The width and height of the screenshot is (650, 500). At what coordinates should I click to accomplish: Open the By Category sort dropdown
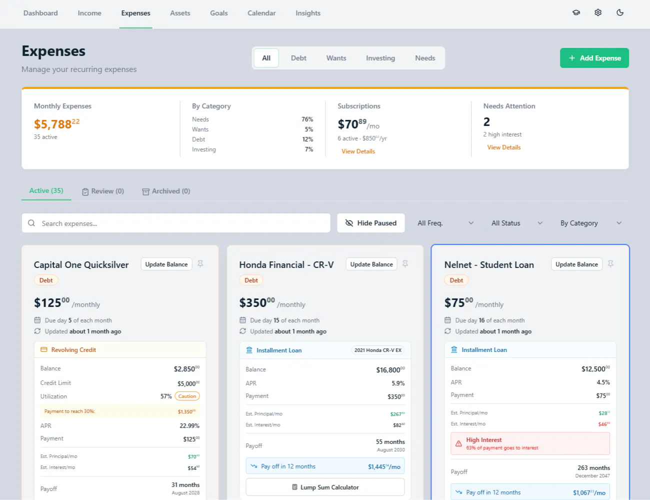click(x=591, y=223)
